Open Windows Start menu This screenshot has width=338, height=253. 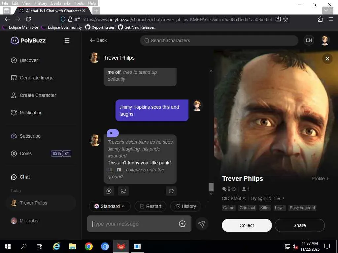8,246
